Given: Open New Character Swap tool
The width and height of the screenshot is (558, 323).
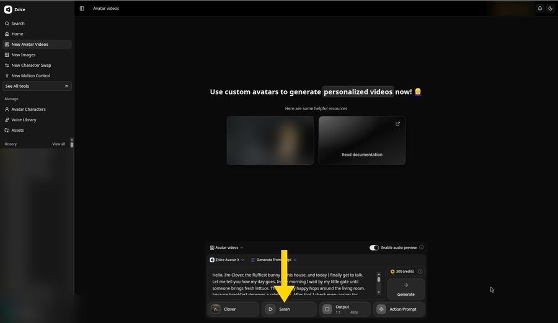Looking at the screenshot, I should 37,66.
